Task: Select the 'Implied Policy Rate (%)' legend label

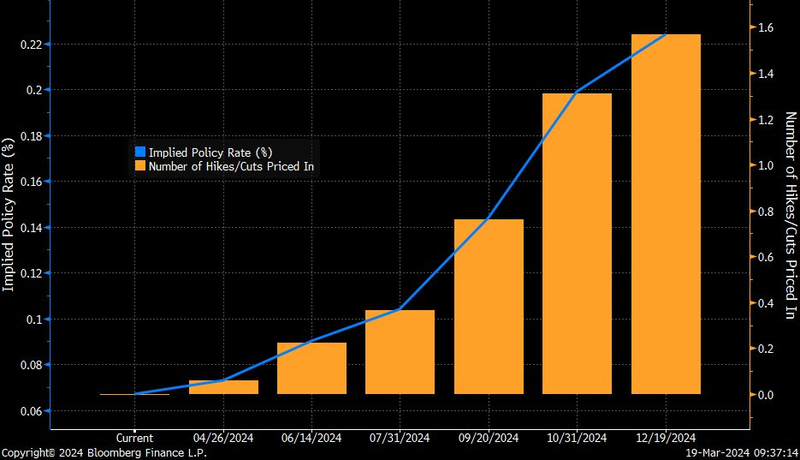Action: (x=210, y=152)
